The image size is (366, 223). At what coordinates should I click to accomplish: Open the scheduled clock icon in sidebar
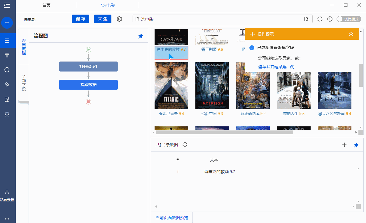click(7, 70)
